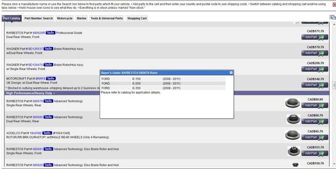The image size is (336, 169).
Task: Click Info icon for Raybestos 680681
Action: click(48, 149)
